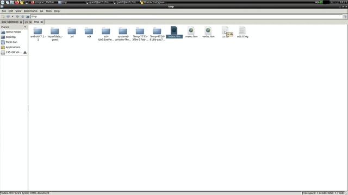Select the menu.htm file
The image size is (348, 195).
click(x=191, y=32)
